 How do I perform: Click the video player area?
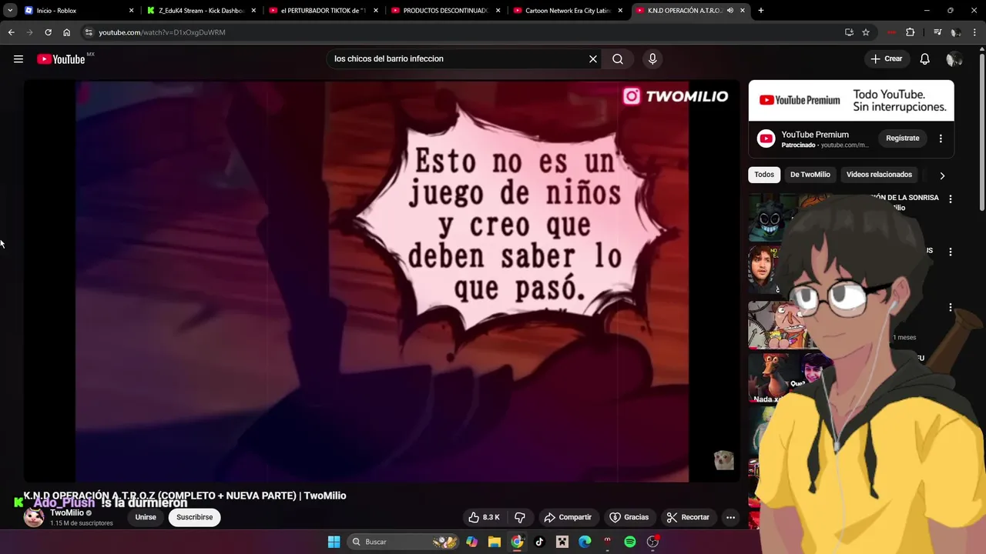click(382, 282)
